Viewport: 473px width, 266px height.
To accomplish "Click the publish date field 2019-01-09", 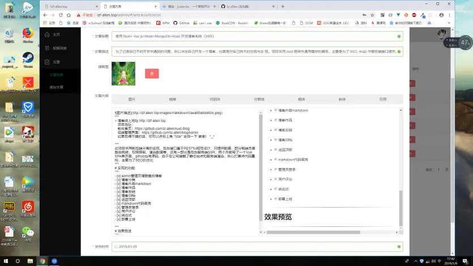I will 257,247.
